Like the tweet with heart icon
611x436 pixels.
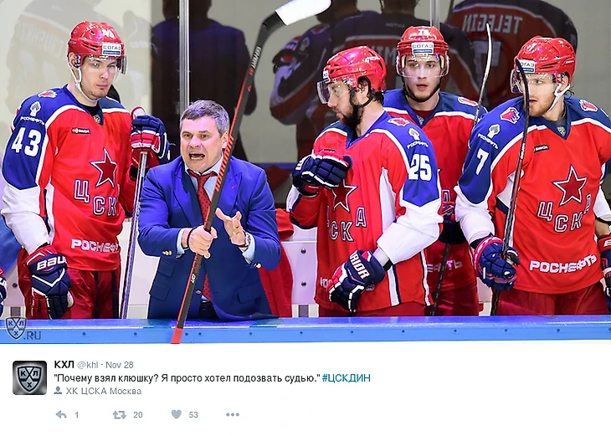coord(177,414)
